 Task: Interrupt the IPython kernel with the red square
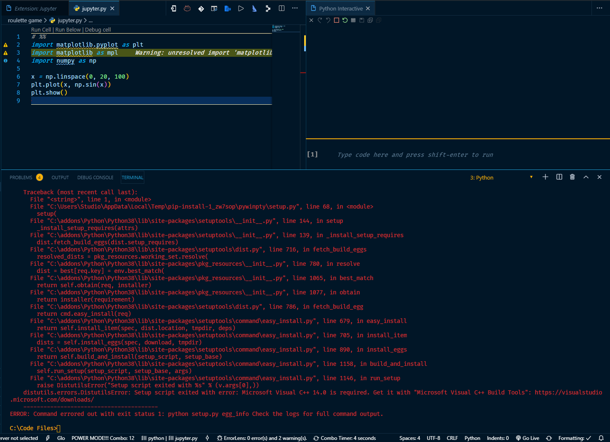[x=337, y=20]
